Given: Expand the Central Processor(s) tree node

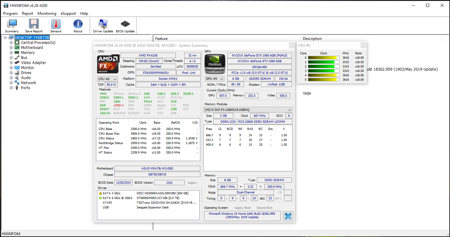Looking at the screenshot, I should [11, 43].
